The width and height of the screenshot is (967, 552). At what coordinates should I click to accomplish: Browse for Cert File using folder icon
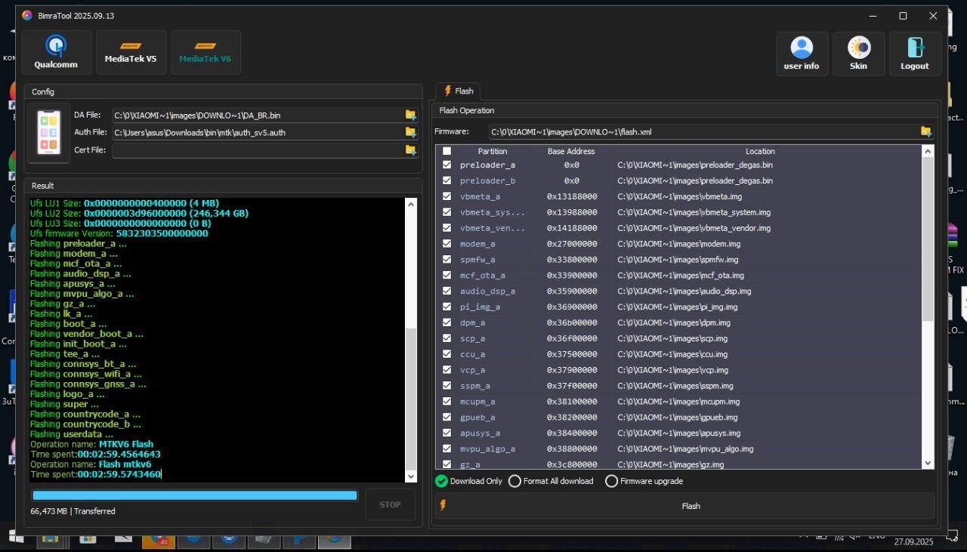click(x=410, y=150)
